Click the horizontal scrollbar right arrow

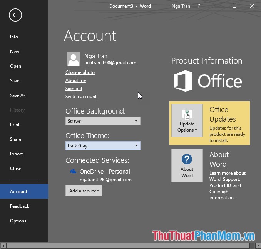258,246
